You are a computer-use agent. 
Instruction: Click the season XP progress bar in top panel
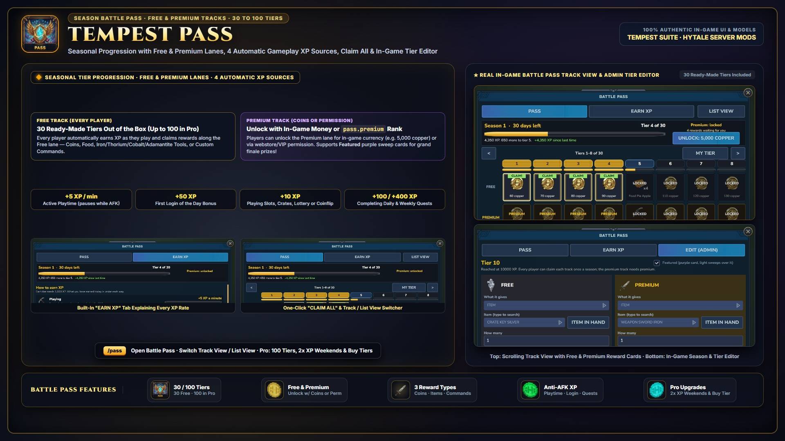point(574,134)
